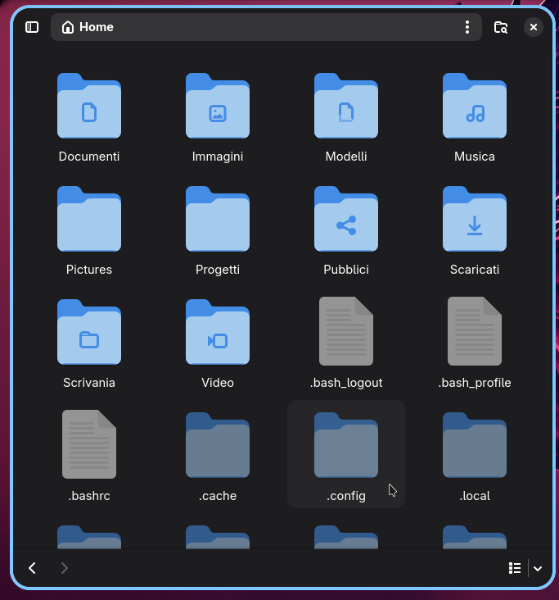
Task: Open the Musica folder icon
Action: 475,106
